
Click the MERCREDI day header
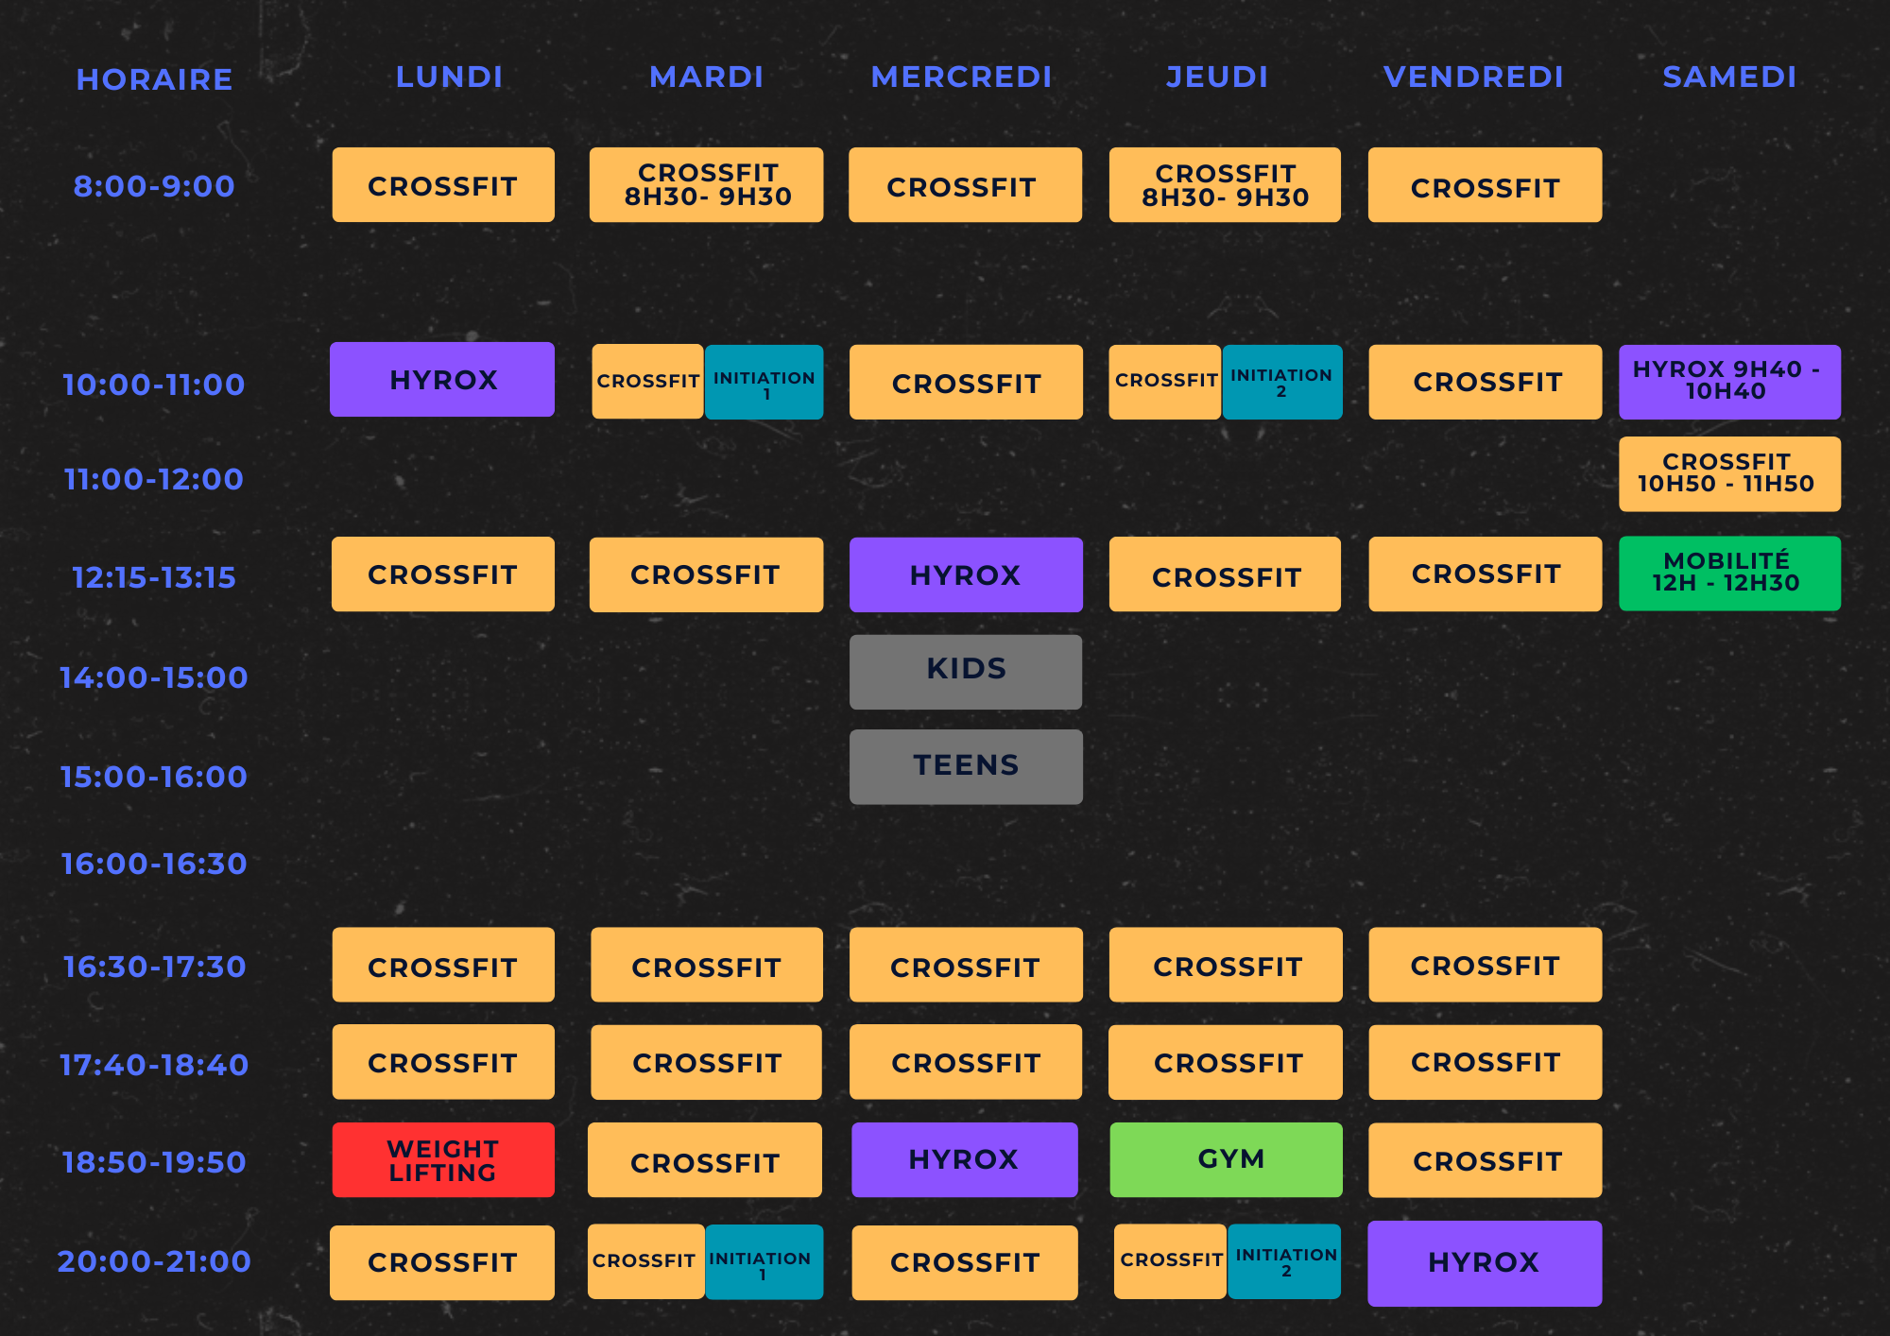961,77
